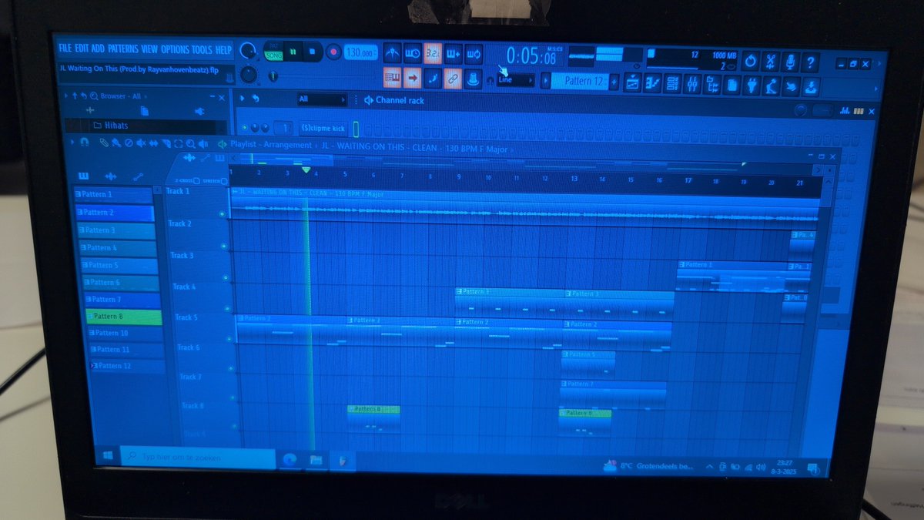Open the Browser options arrow
924x520 pixels.
click(66, 96)
